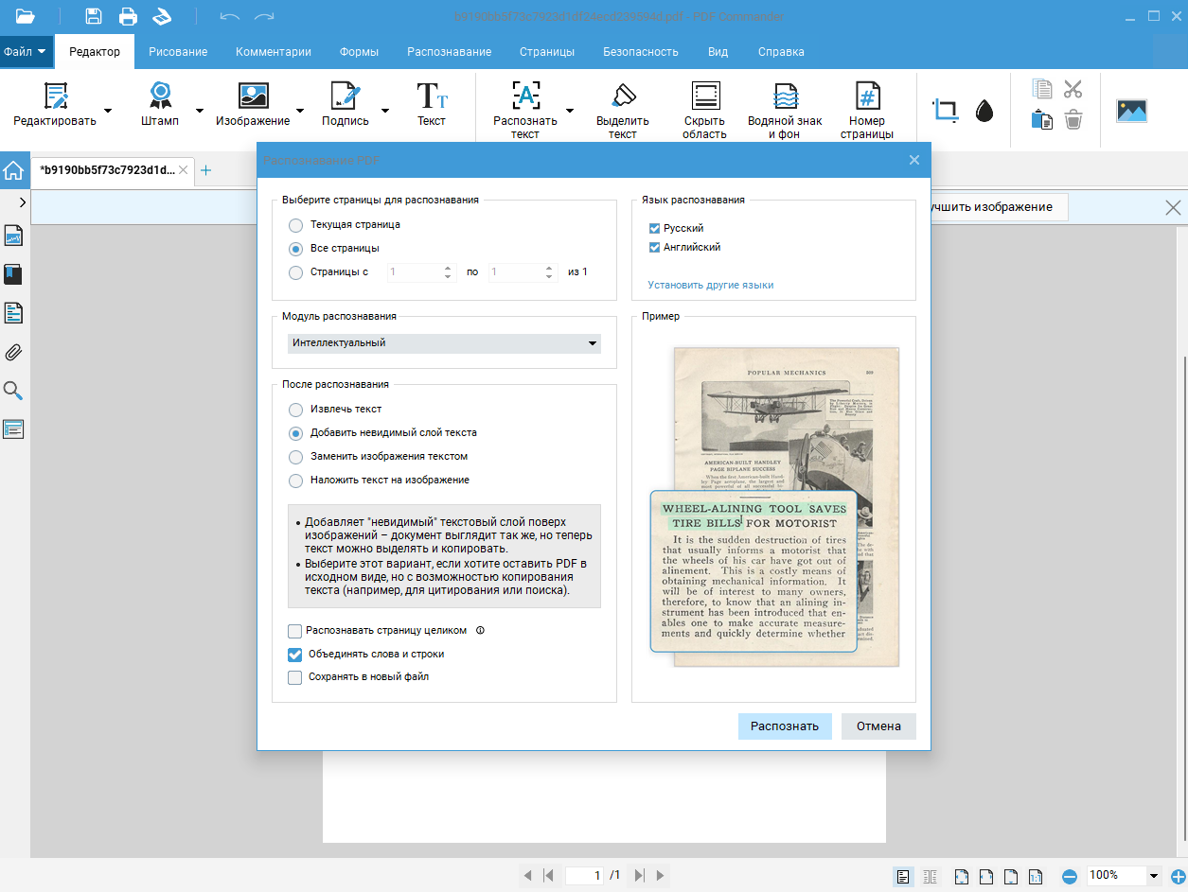Uncheck the Английский language checkbox

click(654, 247)
